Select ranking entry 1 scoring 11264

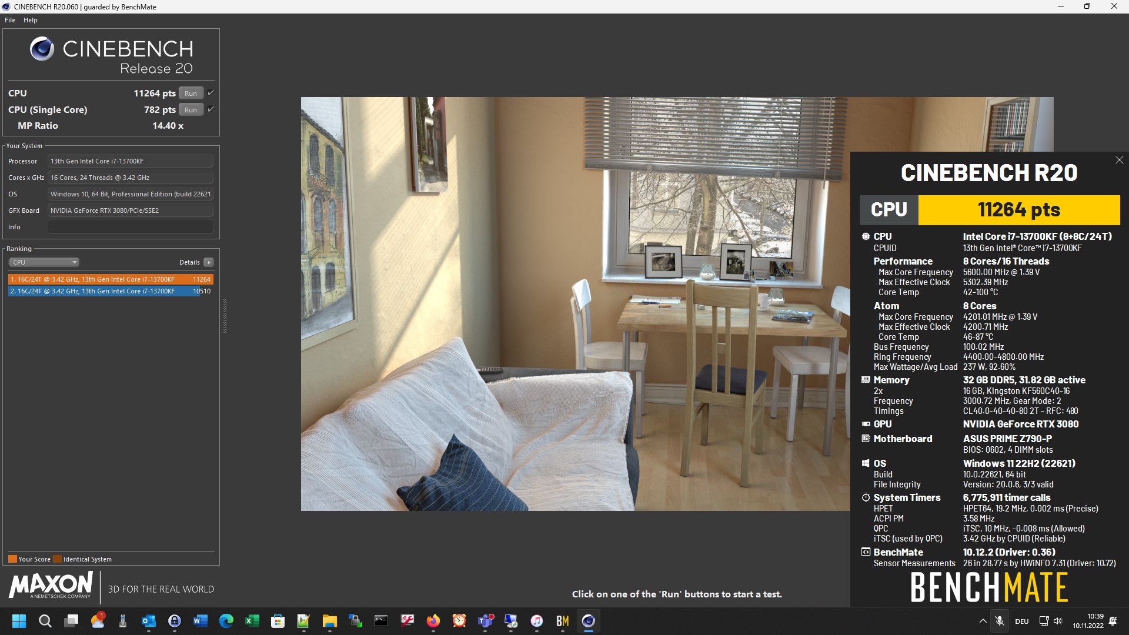coord(111,279)
